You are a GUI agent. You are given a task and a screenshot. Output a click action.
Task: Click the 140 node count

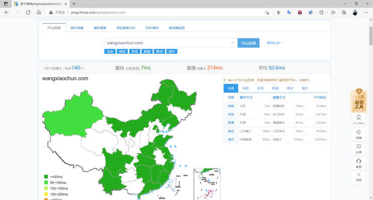pos(75,68)
